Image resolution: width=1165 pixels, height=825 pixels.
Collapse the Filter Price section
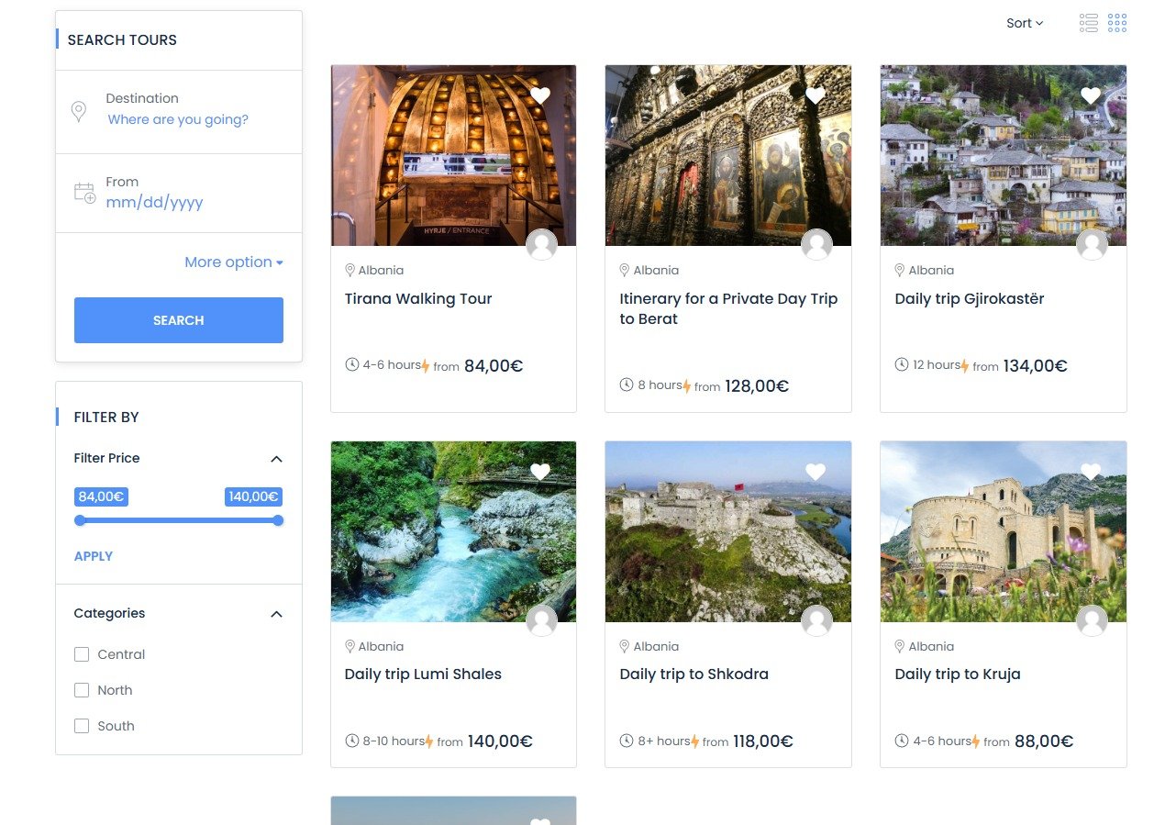click(x=276, y=459)
